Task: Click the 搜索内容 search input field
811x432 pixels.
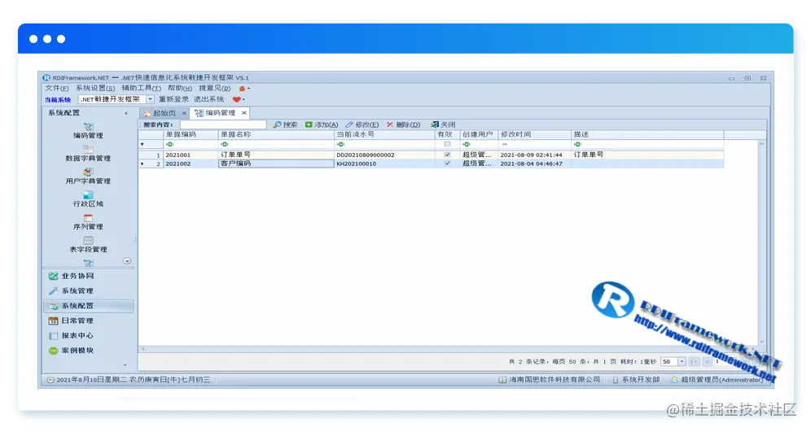Action: click(x=223, y=124)
